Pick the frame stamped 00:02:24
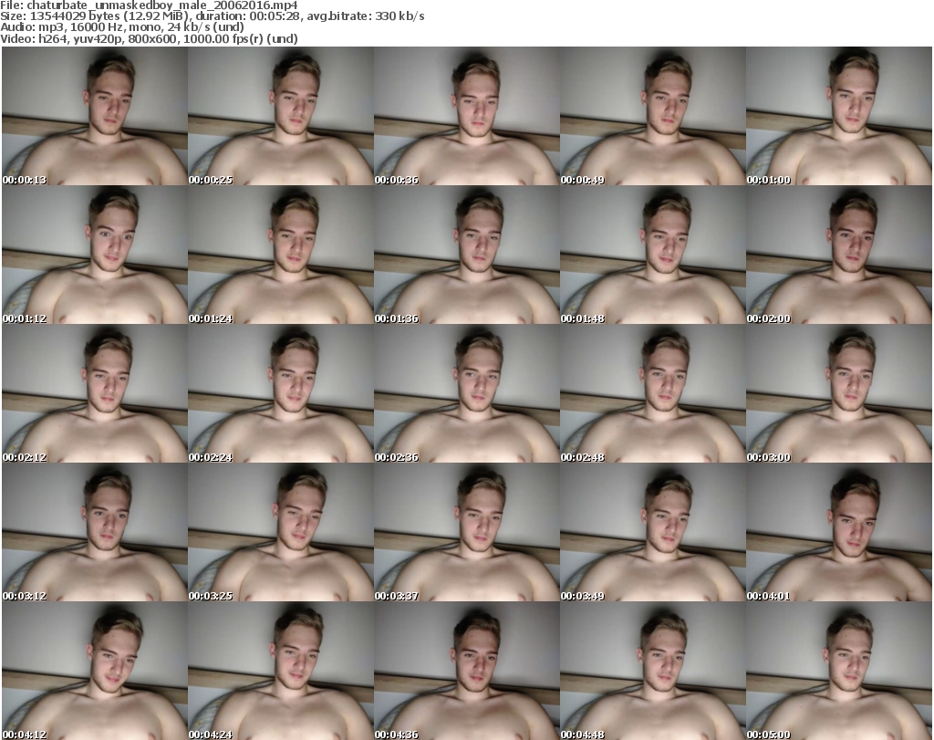 click(281, 394)
